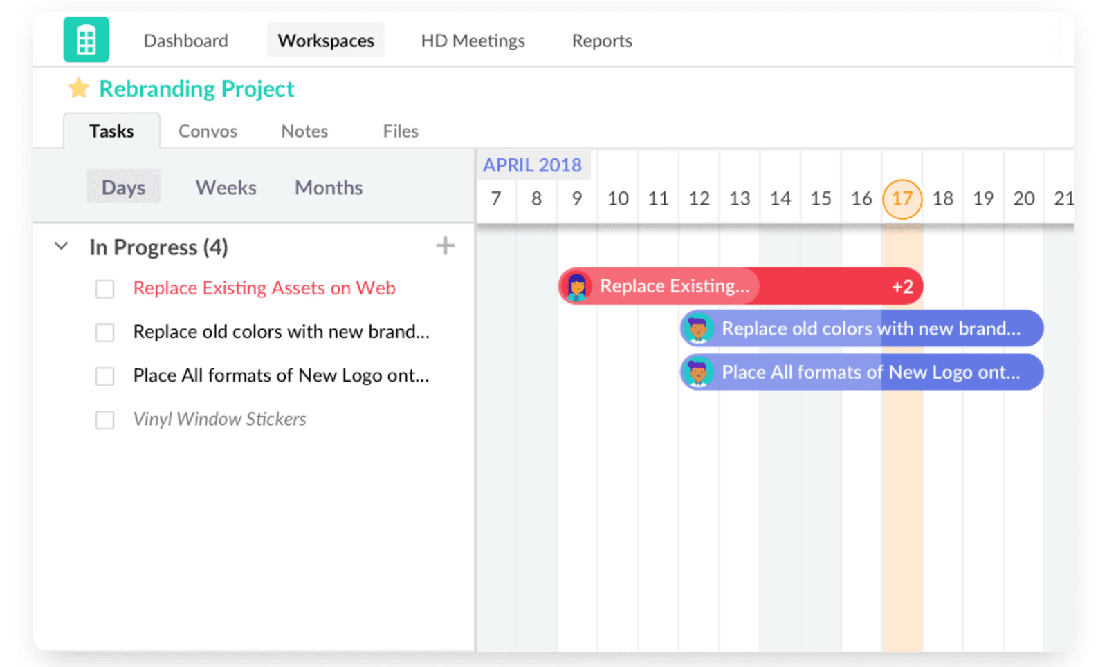1107x667 pixels.
Task: Click the teal building app logo
Action: click(86, 40)
